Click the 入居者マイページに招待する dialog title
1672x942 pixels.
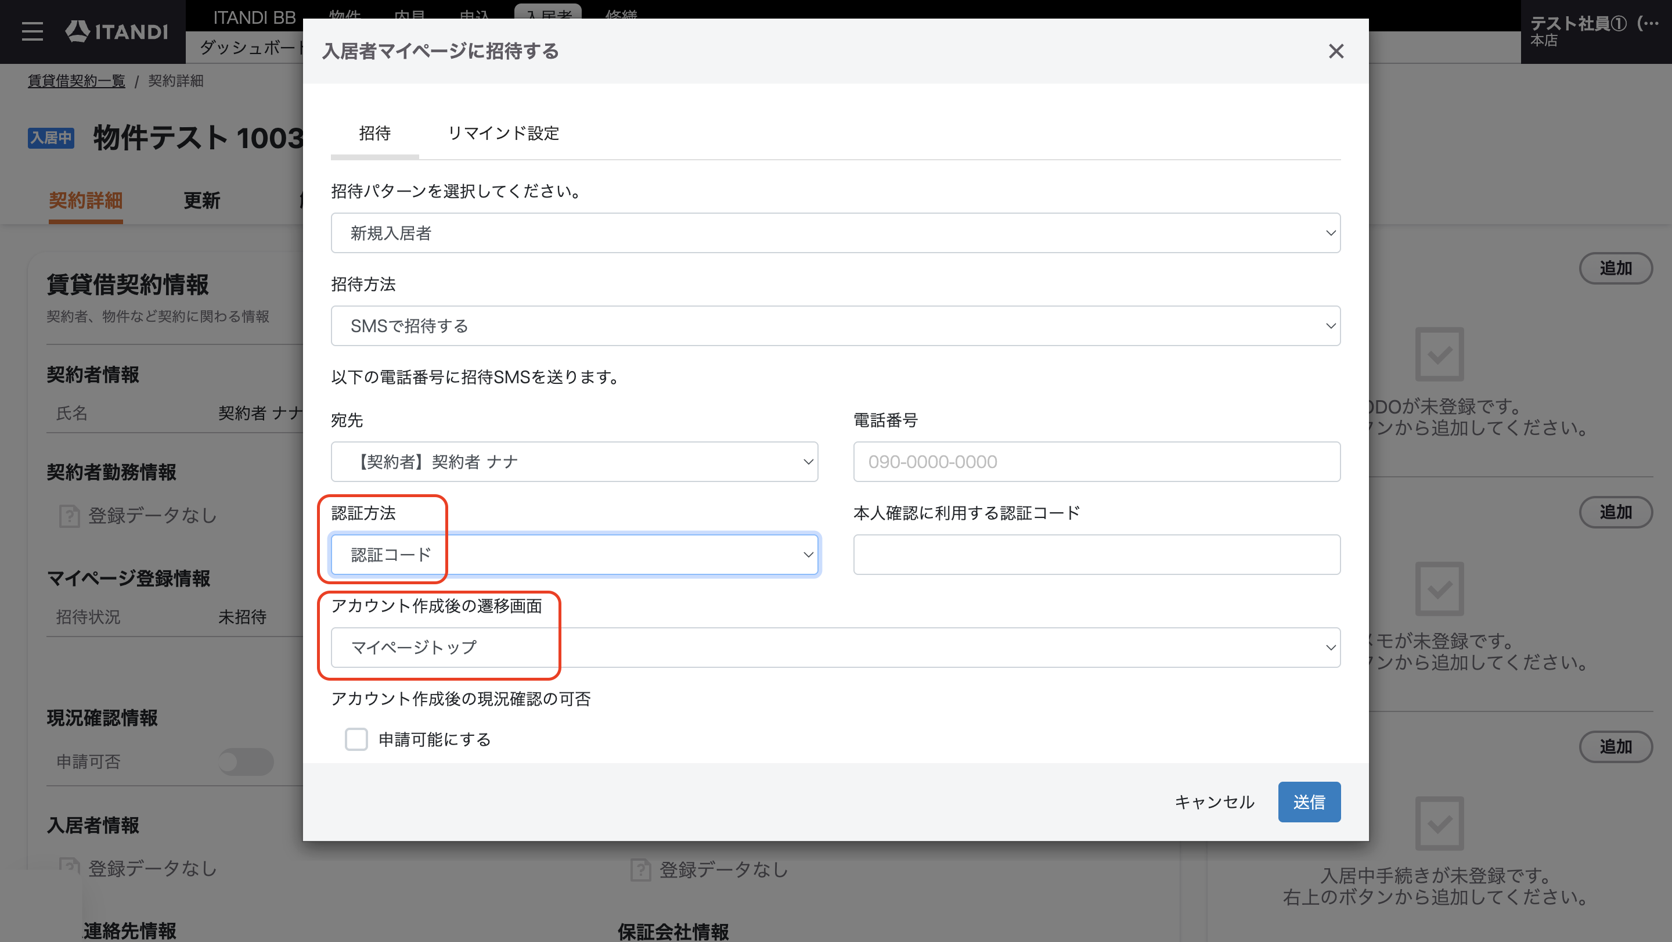pos(441,51)
